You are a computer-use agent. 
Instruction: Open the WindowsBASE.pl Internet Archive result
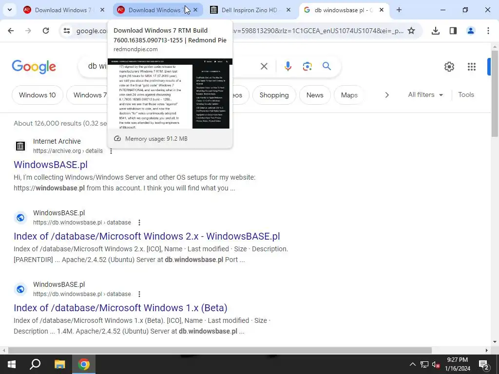click(51, 165)
